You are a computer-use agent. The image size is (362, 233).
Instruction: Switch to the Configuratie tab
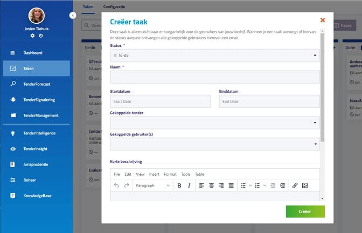(x=114, y=6)
